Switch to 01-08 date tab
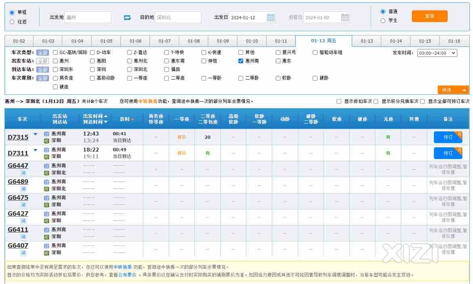 193,41
